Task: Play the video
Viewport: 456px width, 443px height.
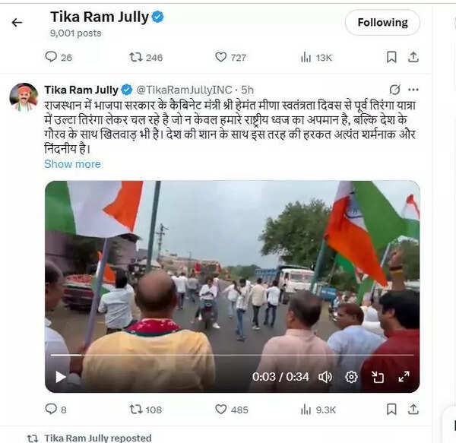Action: point(60,377)
